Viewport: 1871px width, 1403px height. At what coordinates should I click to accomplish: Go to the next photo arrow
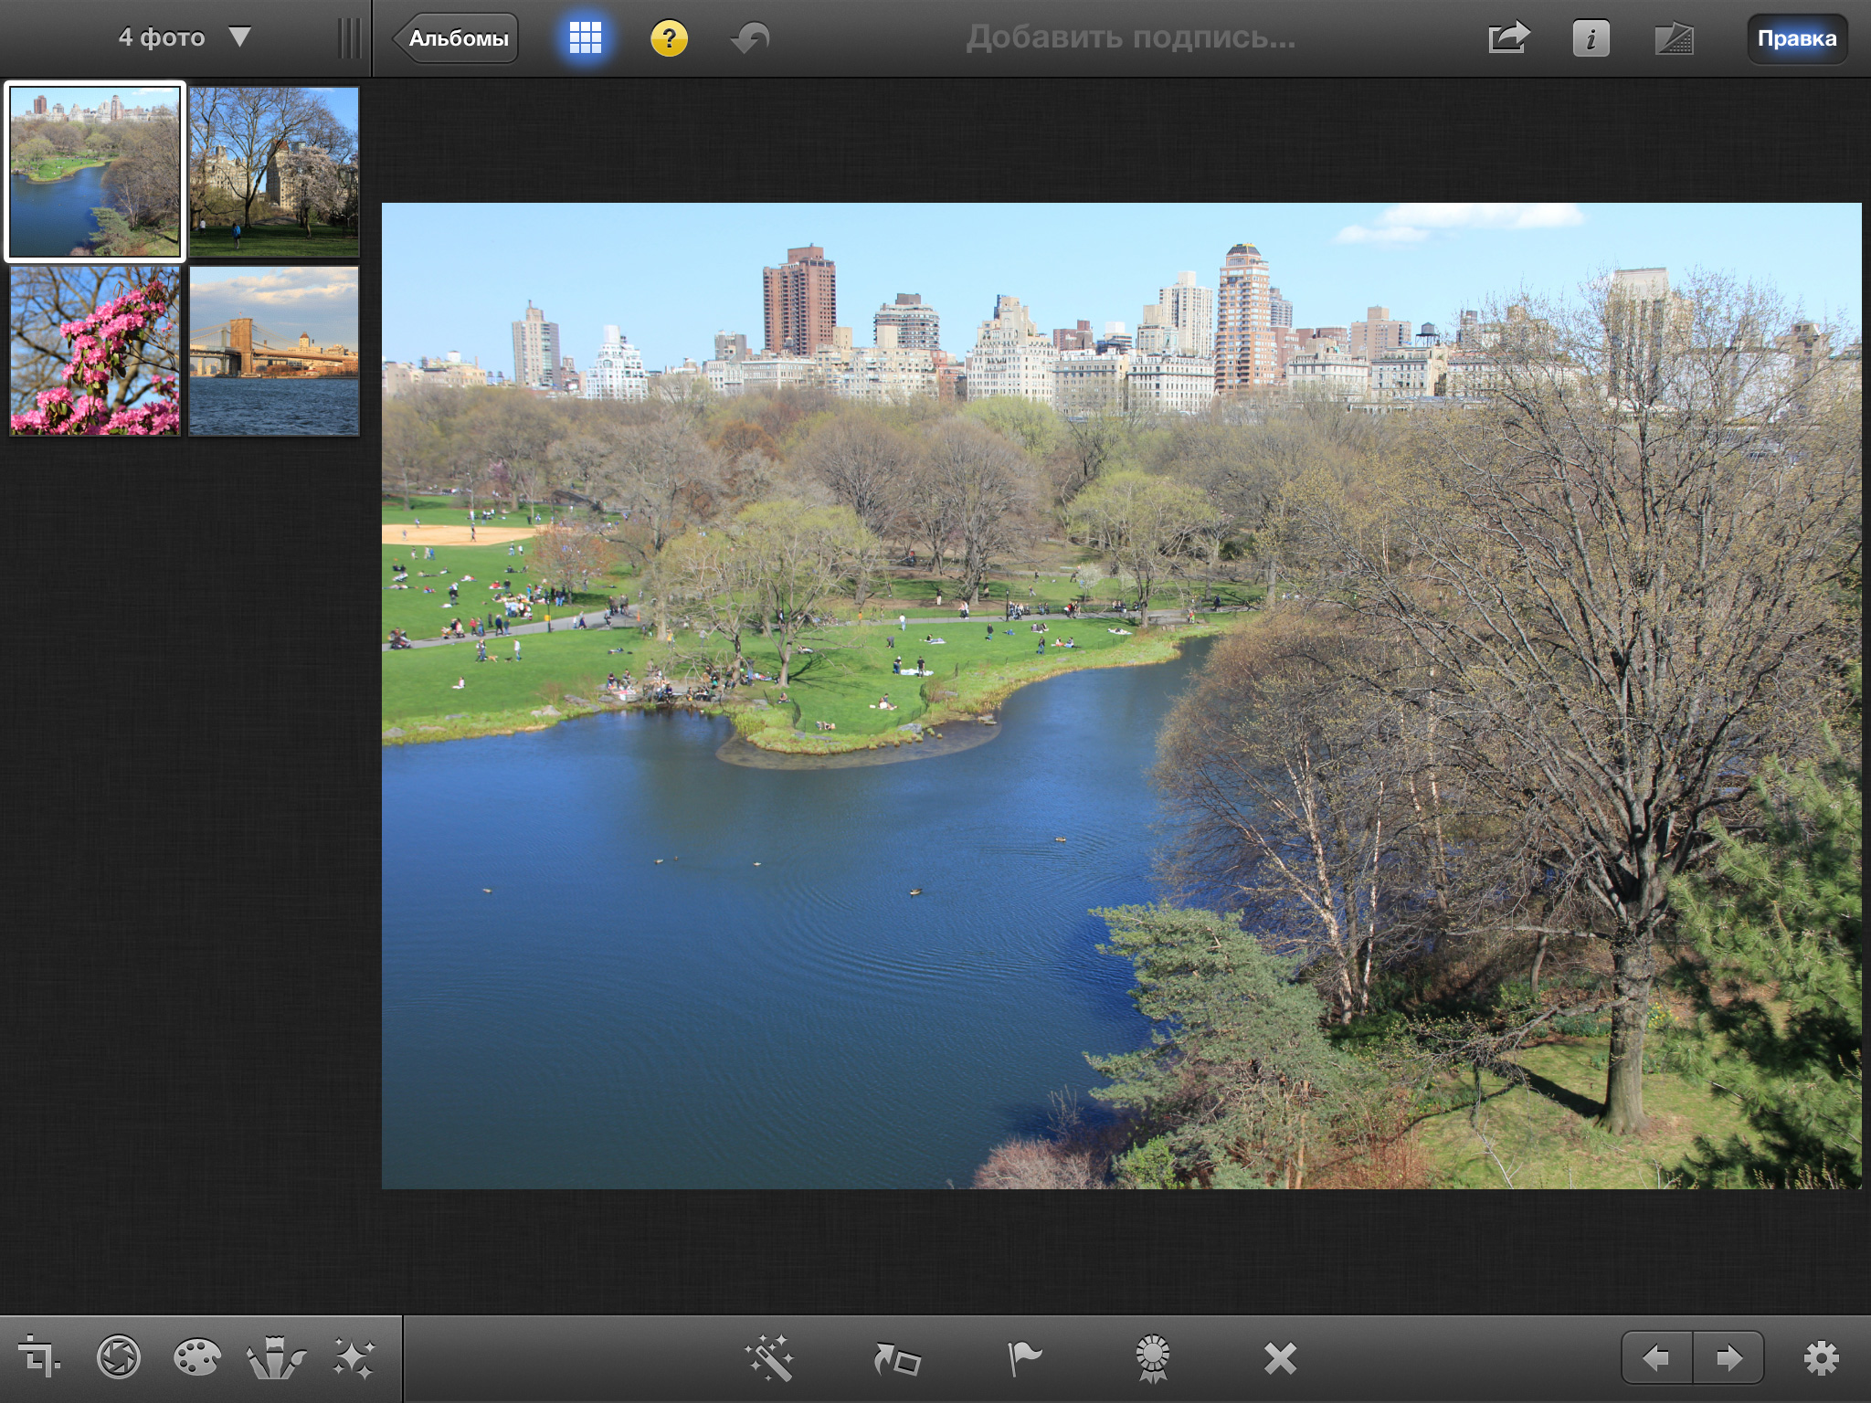1728,1358
